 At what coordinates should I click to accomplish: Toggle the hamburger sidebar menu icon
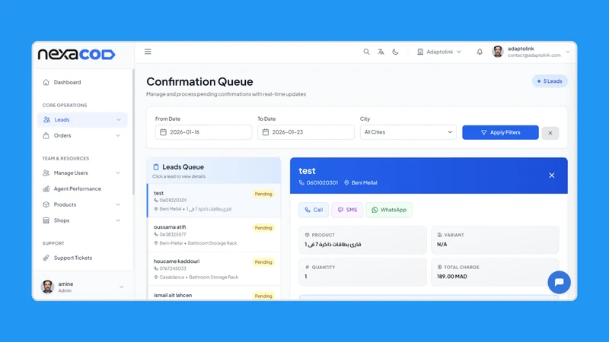coord(148,52)
